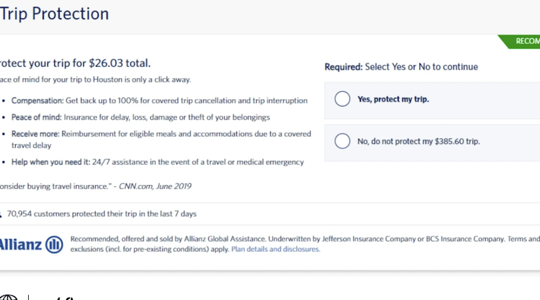Screen dimensions: 540x300
Task: Open the Plan details and disclosures link
Action: click(275, 249)
